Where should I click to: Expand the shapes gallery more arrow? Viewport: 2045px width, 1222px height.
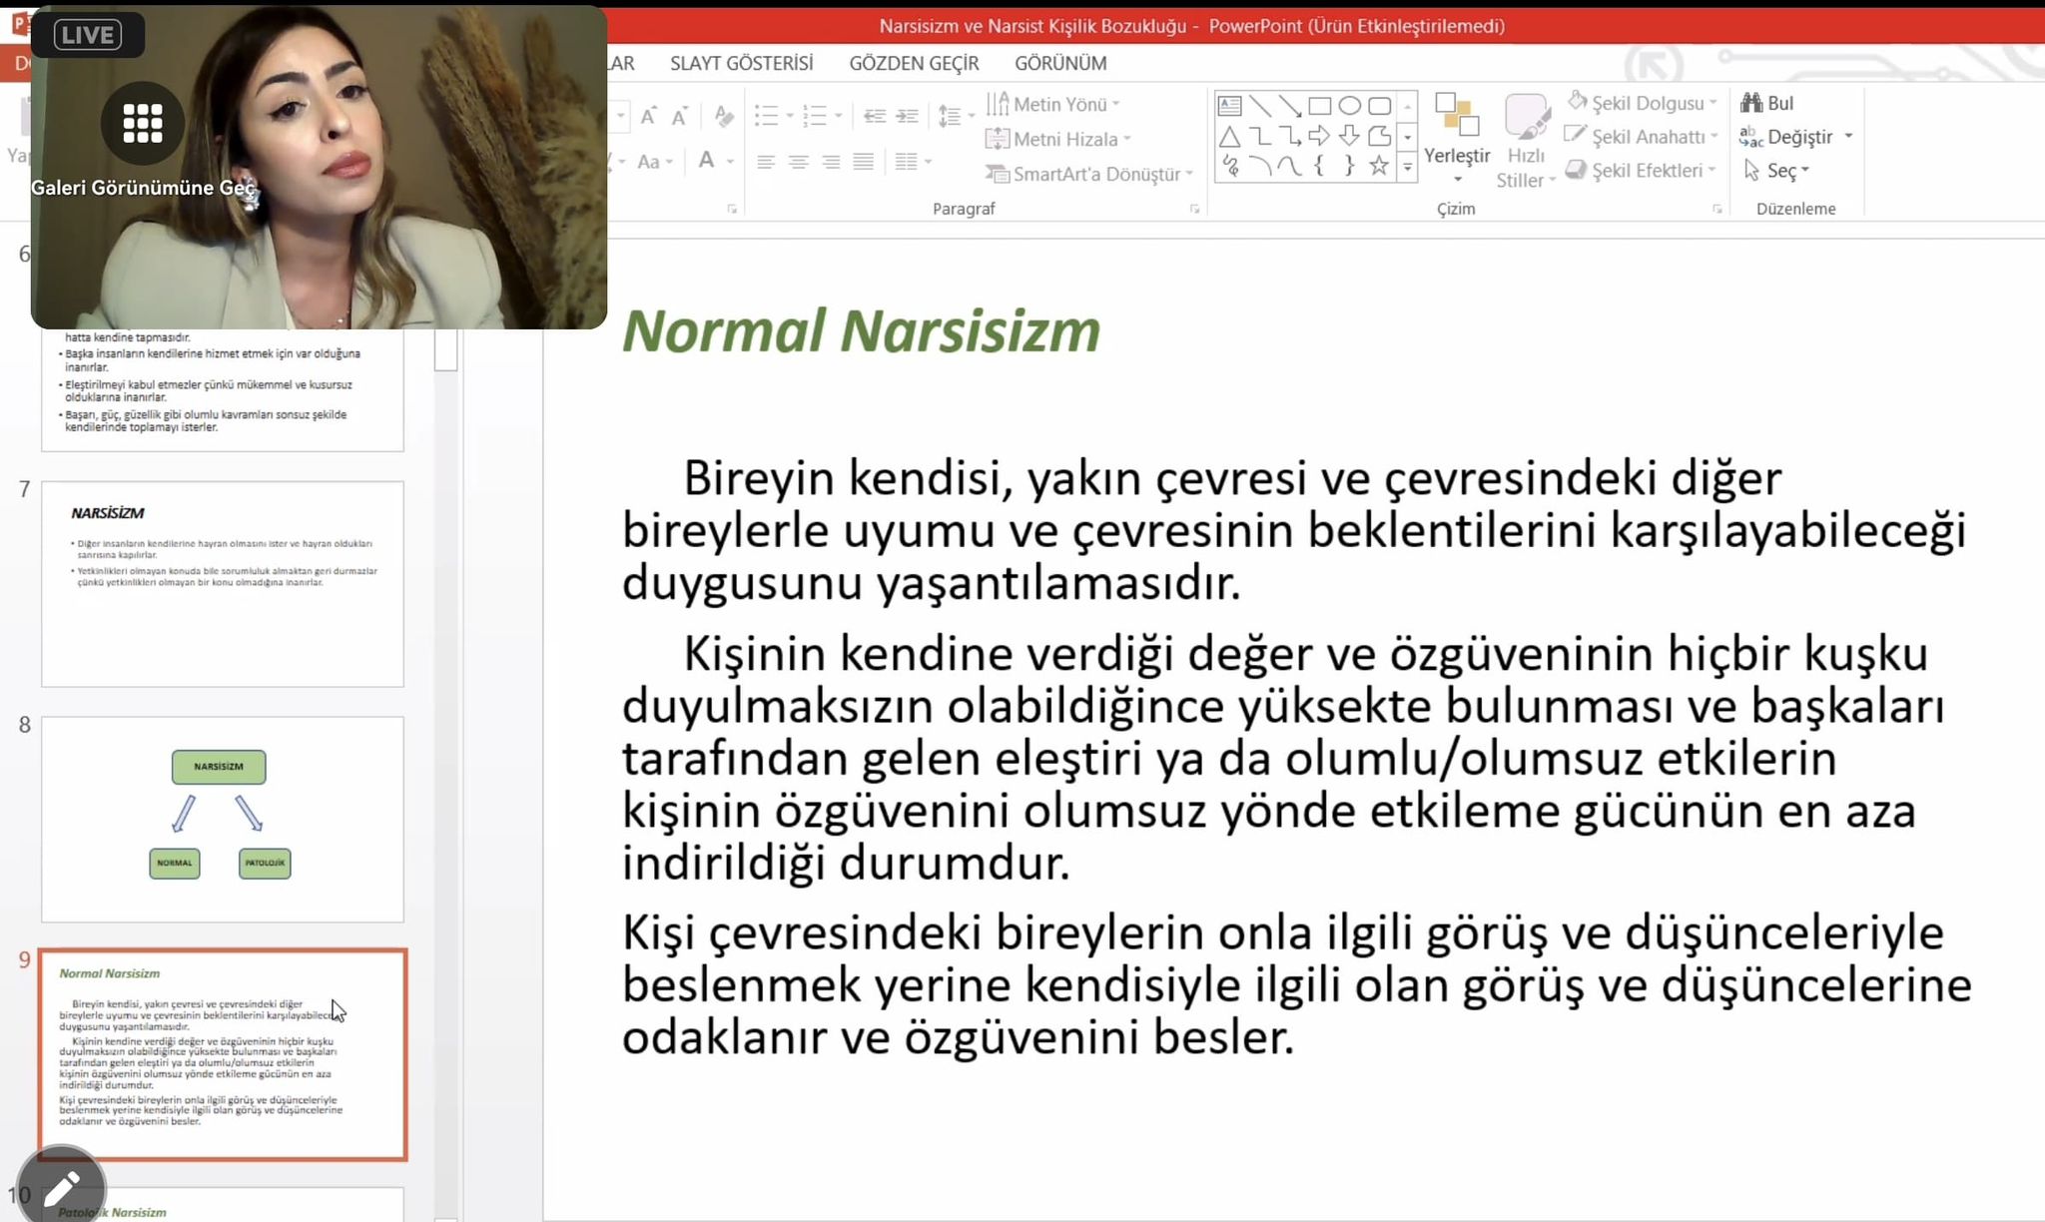[x=1407, y=168]
